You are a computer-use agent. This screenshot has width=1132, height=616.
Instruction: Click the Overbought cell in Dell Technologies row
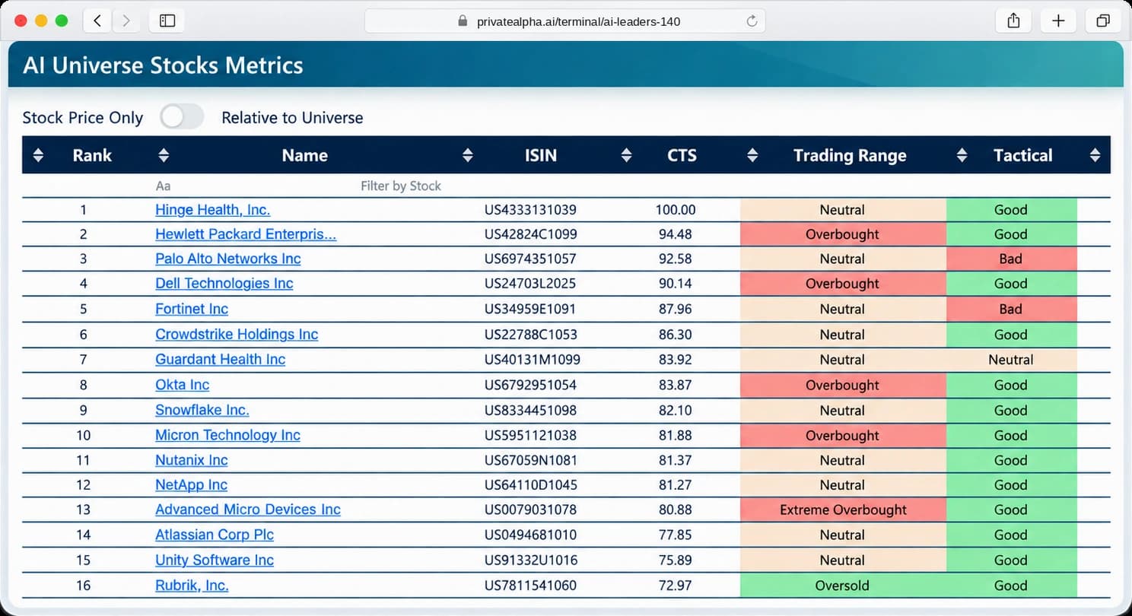(843, 284)
